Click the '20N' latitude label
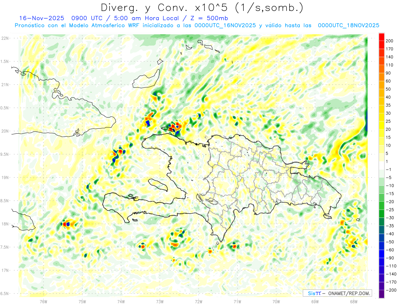 5,131
